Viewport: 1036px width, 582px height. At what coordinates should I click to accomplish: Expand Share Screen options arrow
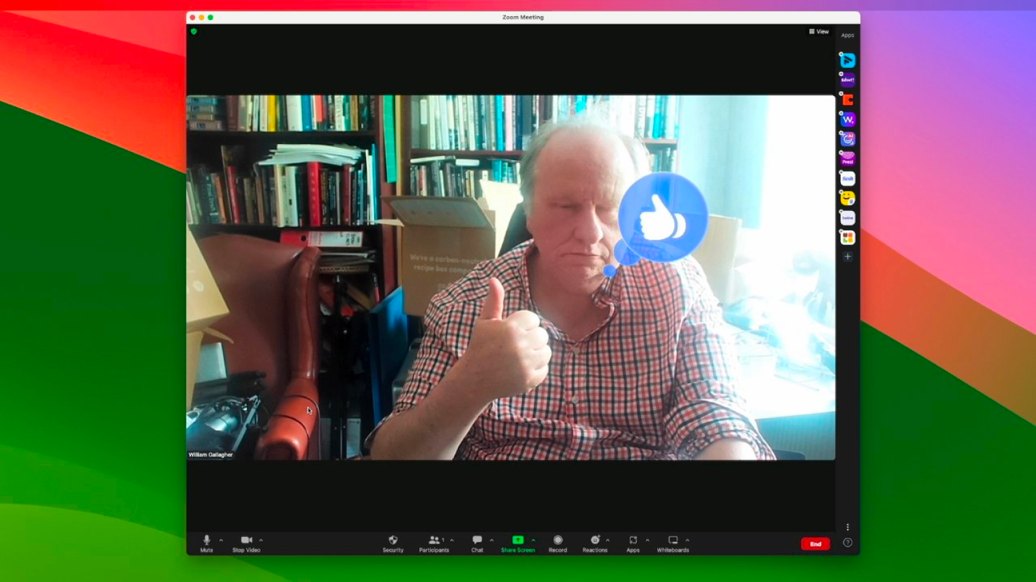tap(533, 540)
